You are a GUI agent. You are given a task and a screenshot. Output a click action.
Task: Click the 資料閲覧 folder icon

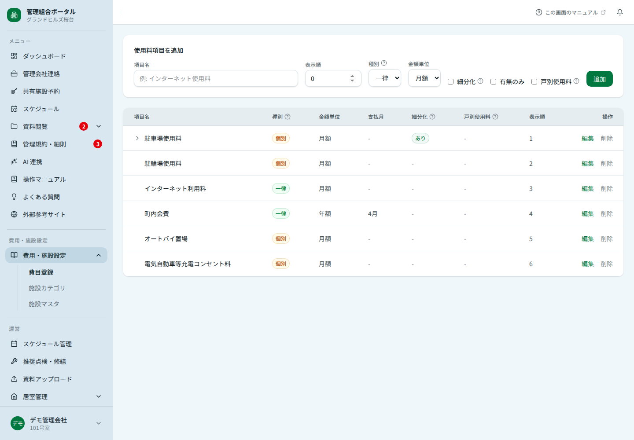pyautogui.click(x=14, y=126)
